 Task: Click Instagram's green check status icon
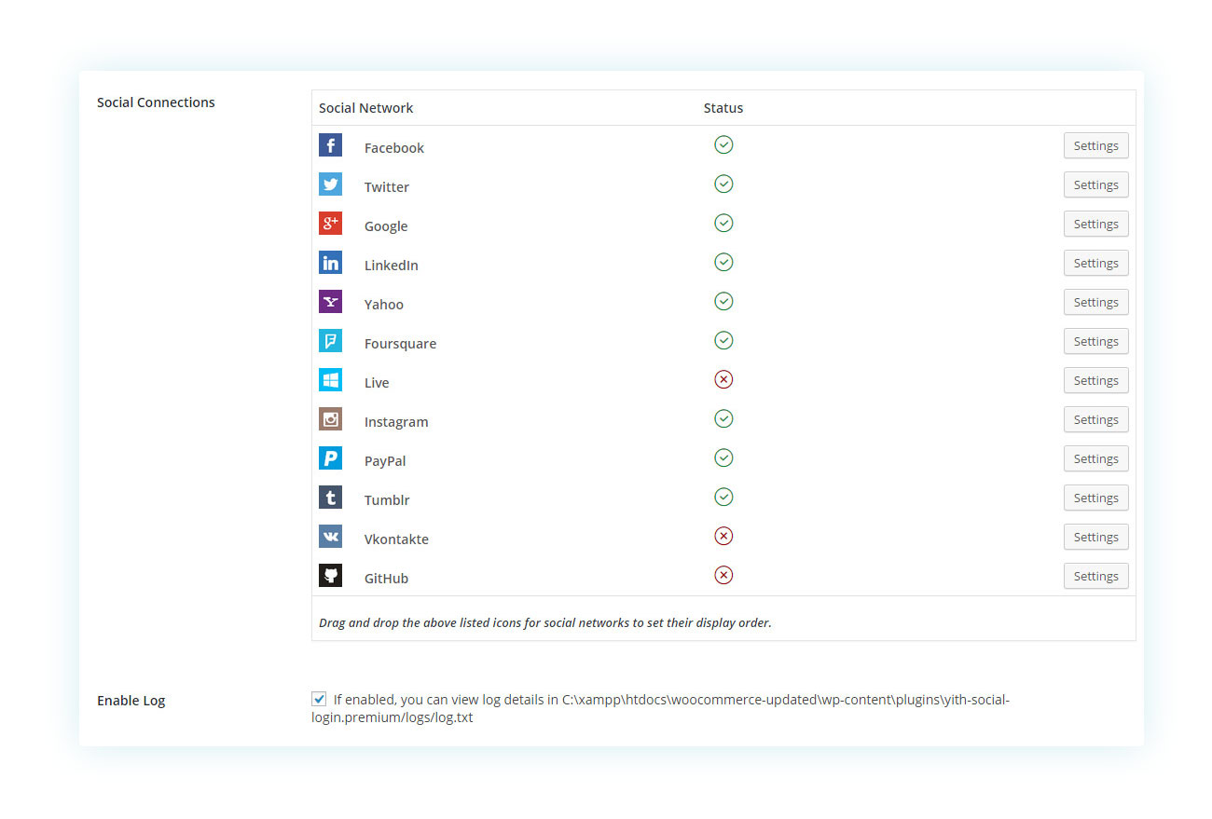pos(723,418)
